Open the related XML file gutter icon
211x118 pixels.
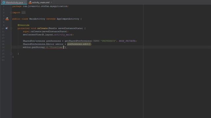pos(7,19)
